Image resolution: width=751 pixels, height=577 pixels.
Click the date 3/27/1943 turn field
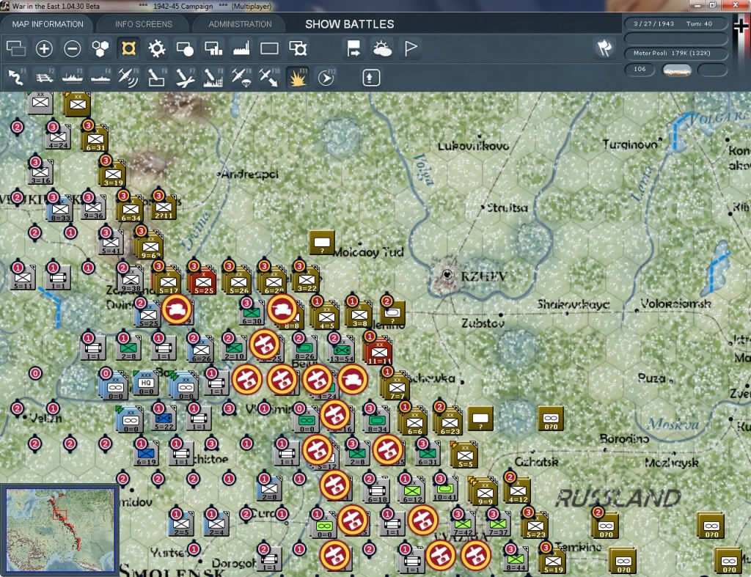coord(675,23)
